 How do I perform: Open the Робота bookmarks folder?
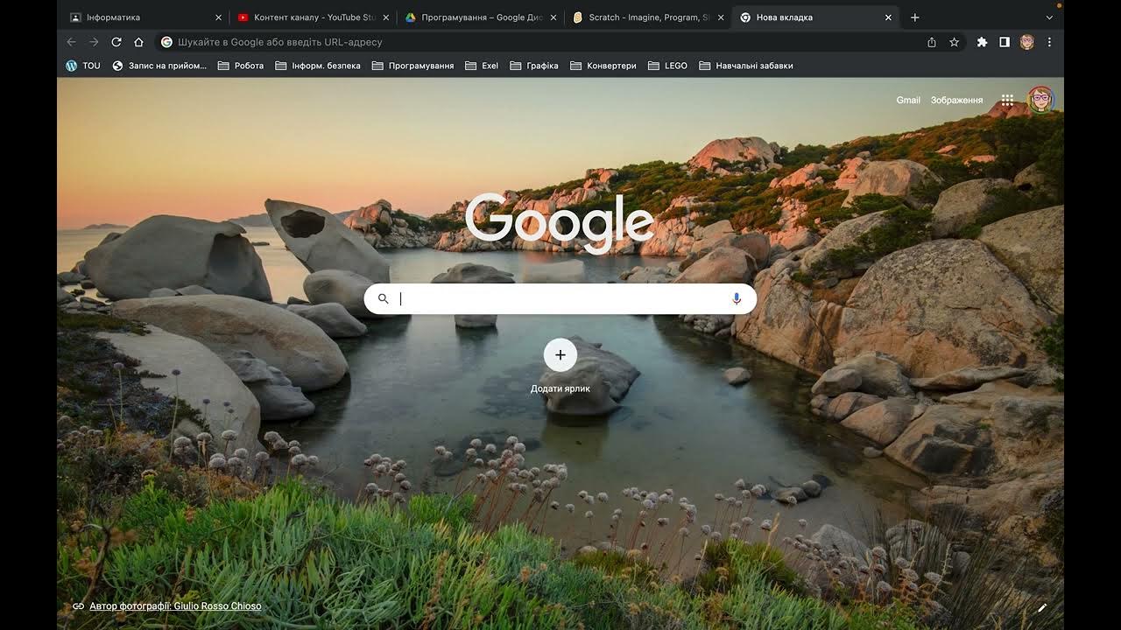pos(241,66)
